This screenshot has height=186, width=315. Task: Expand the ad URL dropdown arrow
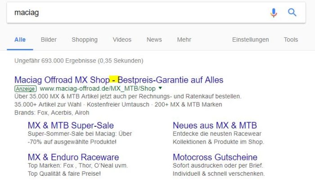pyautogui.click(x=160, y=89)
